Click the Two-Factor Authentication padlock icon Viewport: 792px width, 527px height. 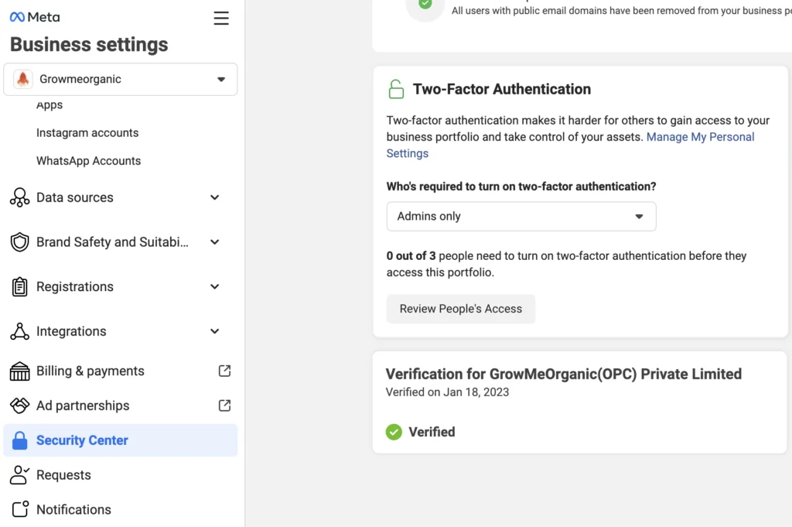[396, 89]
